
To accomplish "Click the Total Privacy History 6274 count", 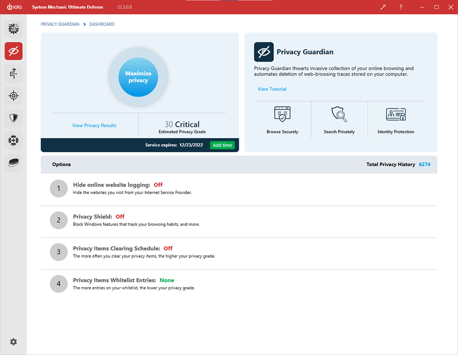I will click(x=424, y=164).
